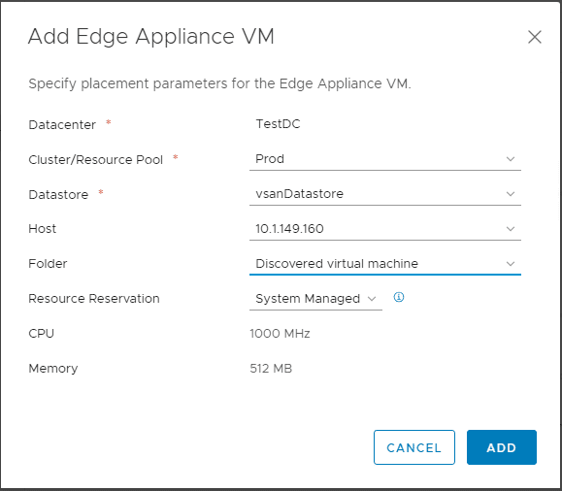Click the CPU label
Image resolution: width=562 pixels, height=491 pixels.
(41, 334)
